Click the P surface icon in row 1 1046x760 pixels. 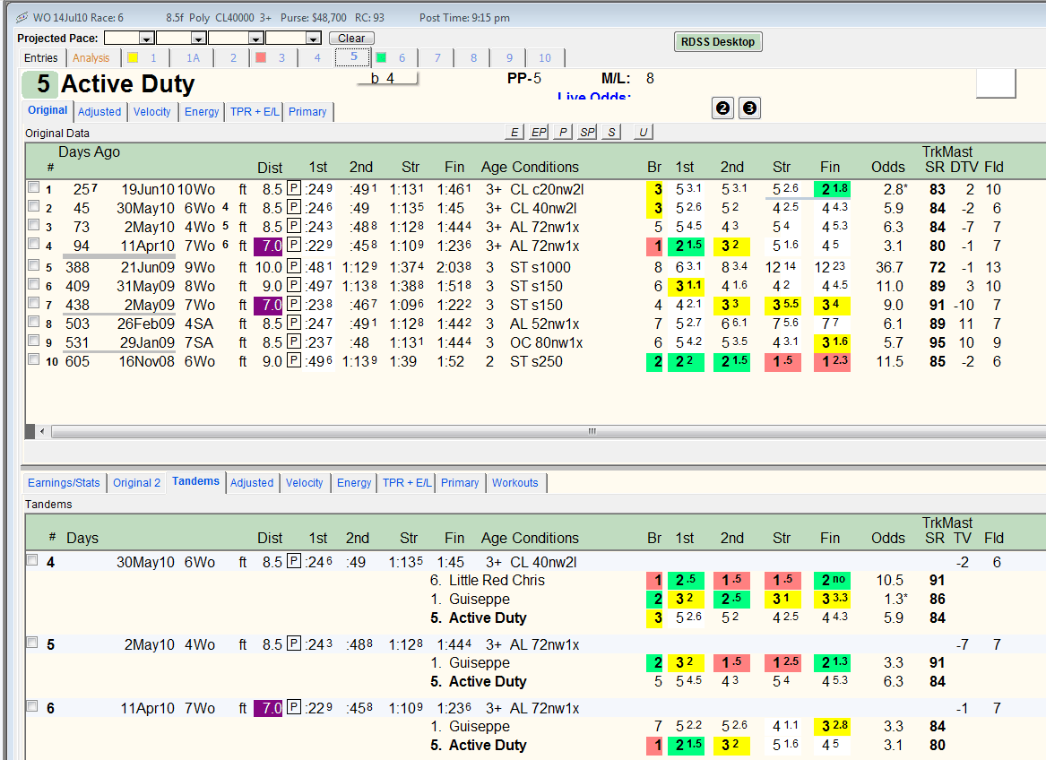(x=293, y=189)
